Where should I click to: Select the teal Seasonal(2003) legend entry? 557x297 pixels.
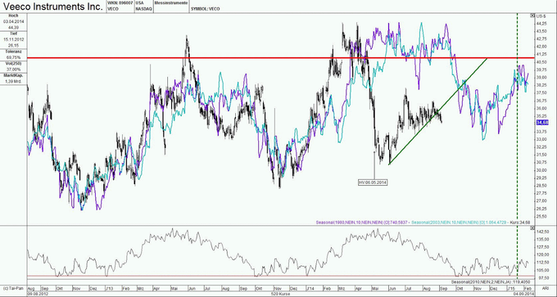coord(458,222)
